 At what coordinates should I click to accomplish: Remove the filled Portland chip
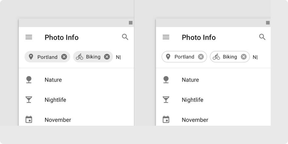[64, 57]
